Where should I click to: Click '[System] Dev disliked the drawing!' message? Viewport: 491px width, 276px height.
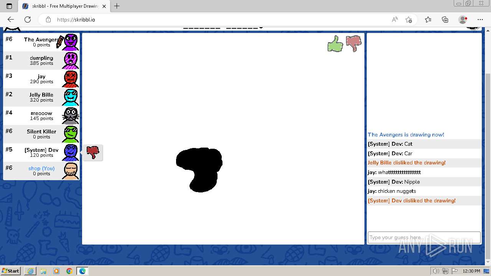tap(412, 200)
